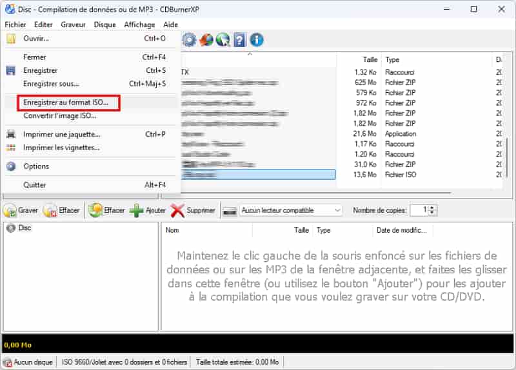Viewport: 516px width, 370px height.
Task: Click the red globe toolbar icon
Action: (206, 40)
